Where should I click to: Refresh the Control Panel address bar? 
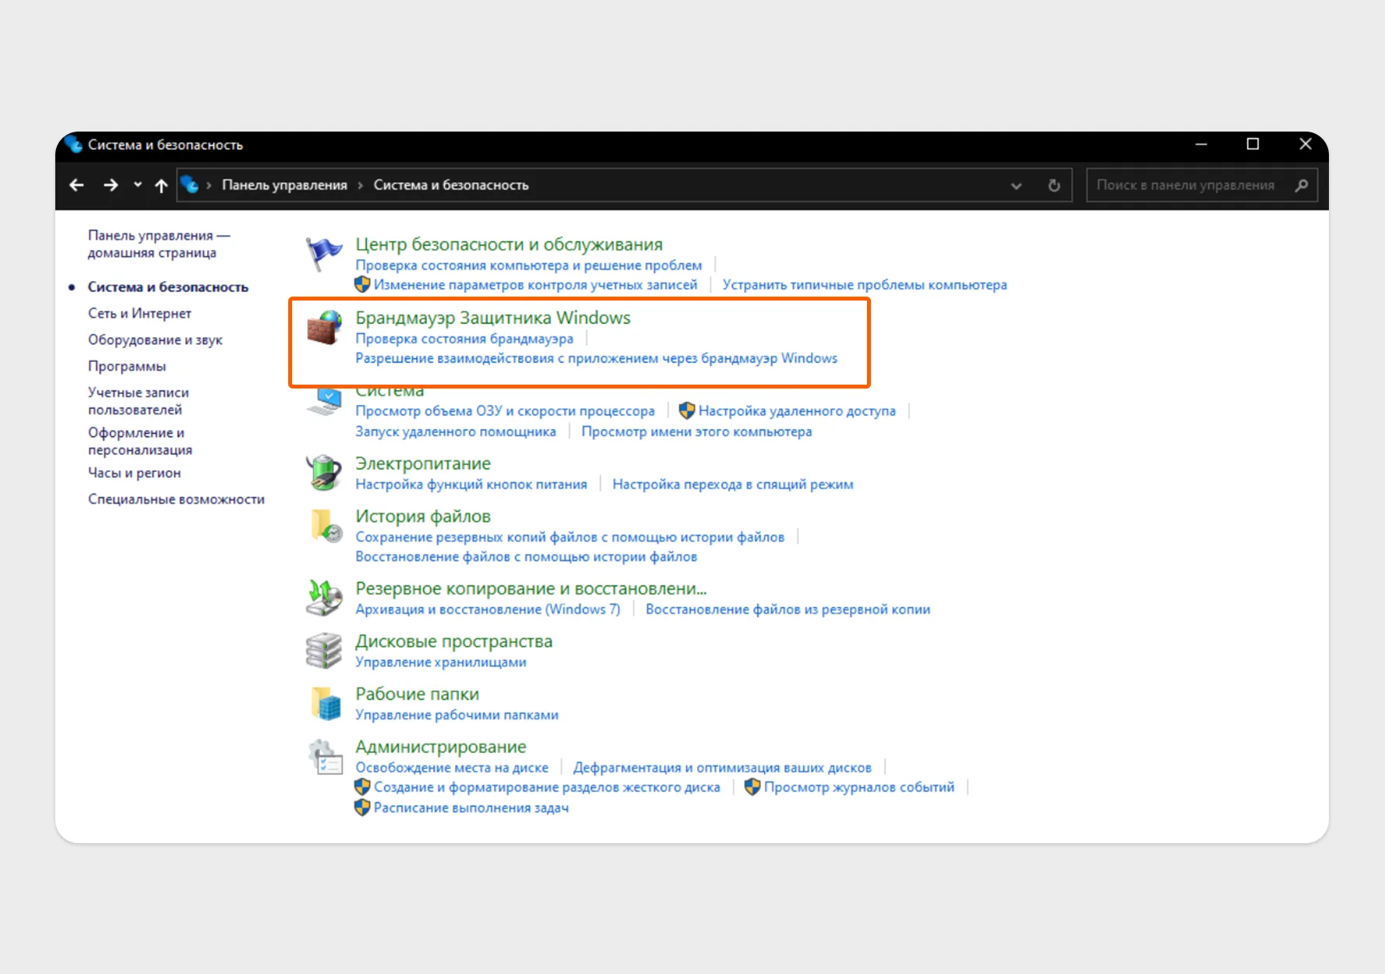tap(1054, 185)
